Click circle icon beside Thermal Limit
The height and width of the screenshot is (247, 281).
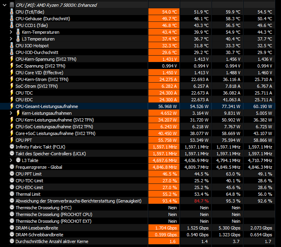point(12,194)
